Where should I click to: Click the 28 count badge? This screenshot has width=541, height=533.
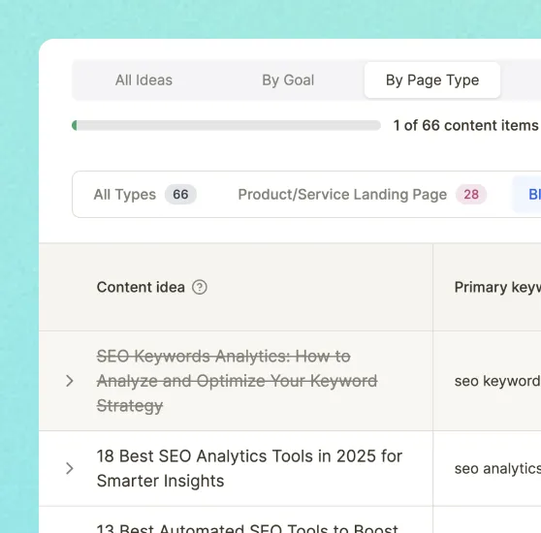(x=471, y=195)
